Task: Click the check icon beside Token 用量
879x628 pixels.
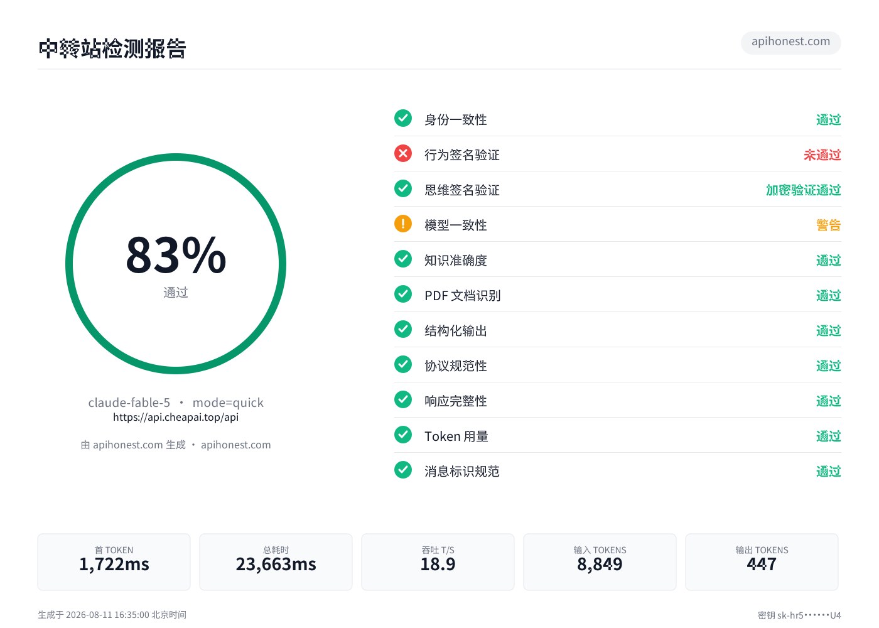Action: tap(403, 435)
